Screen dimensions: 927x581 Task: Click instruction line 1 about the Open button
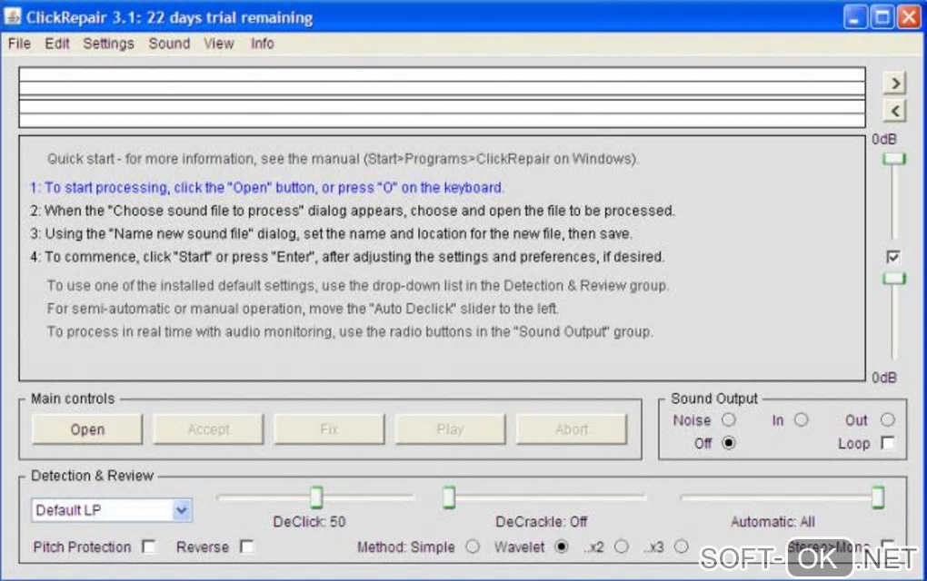pos(267,188)
